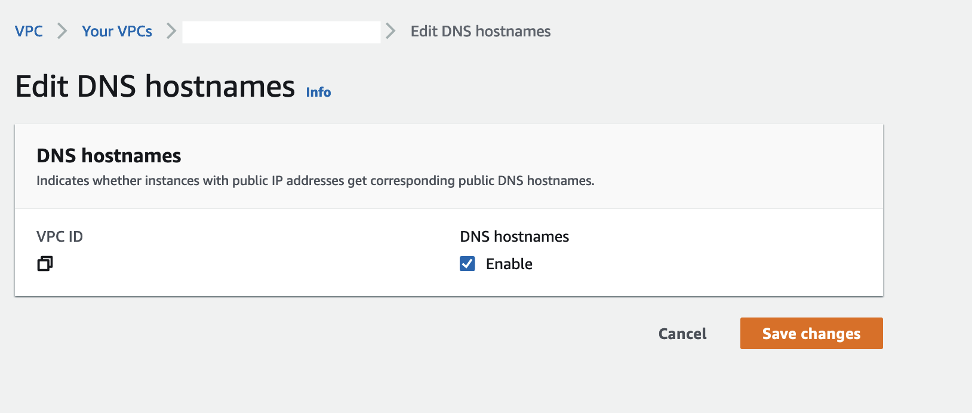972x413 pixels.
Task: Uncheck the Enable DNS hostnames checkbox
Action: [466, 263]
